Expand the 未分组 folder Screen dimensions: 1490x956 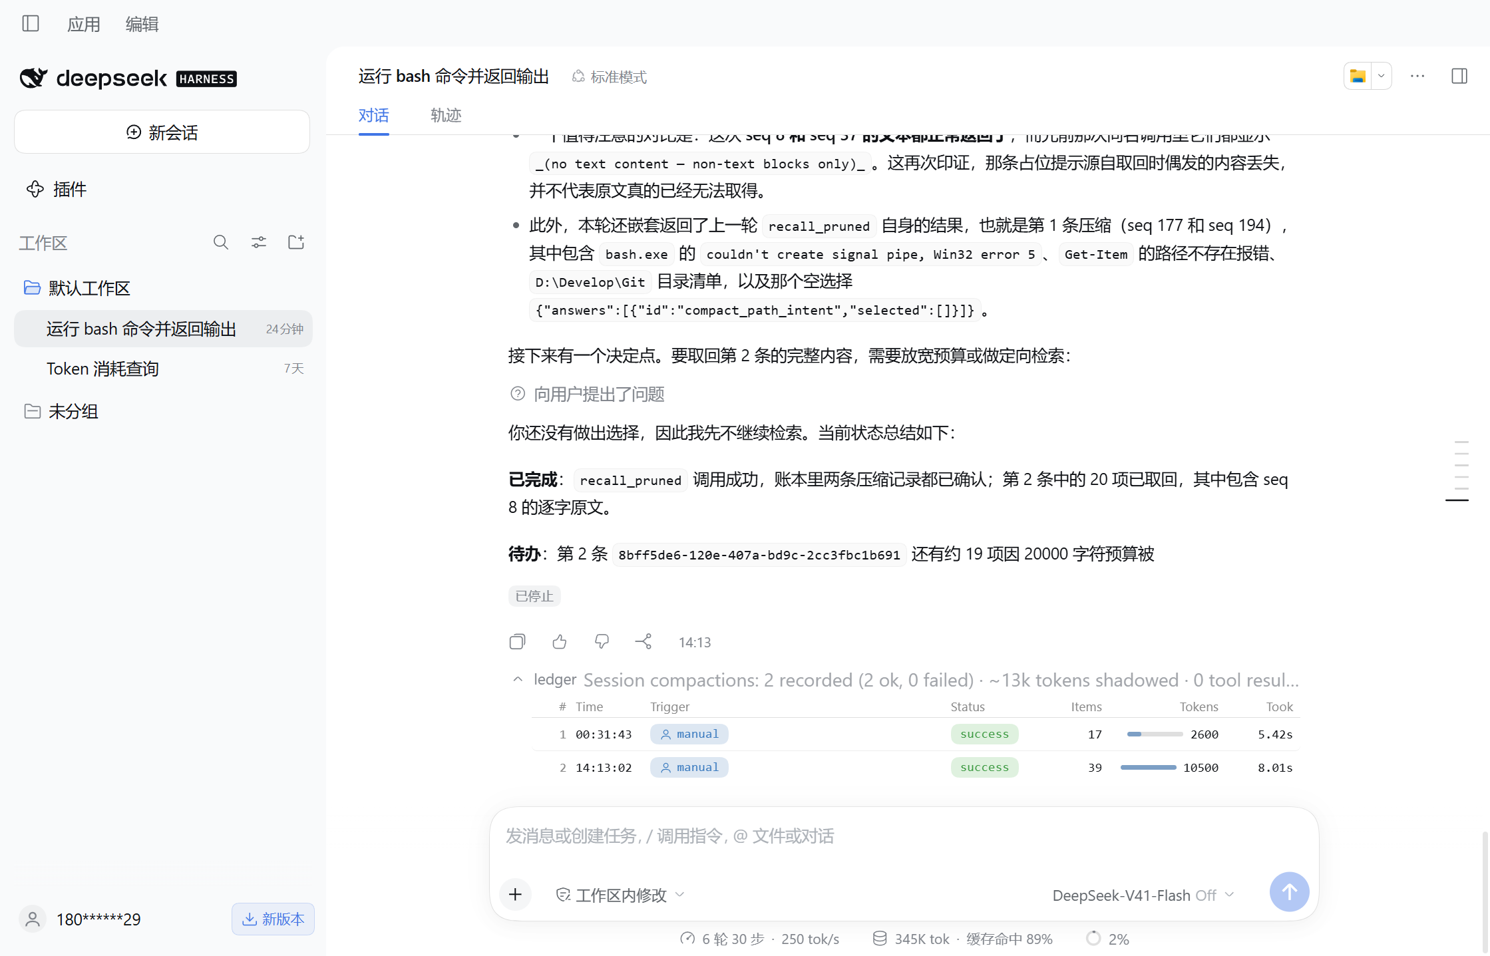61,411
